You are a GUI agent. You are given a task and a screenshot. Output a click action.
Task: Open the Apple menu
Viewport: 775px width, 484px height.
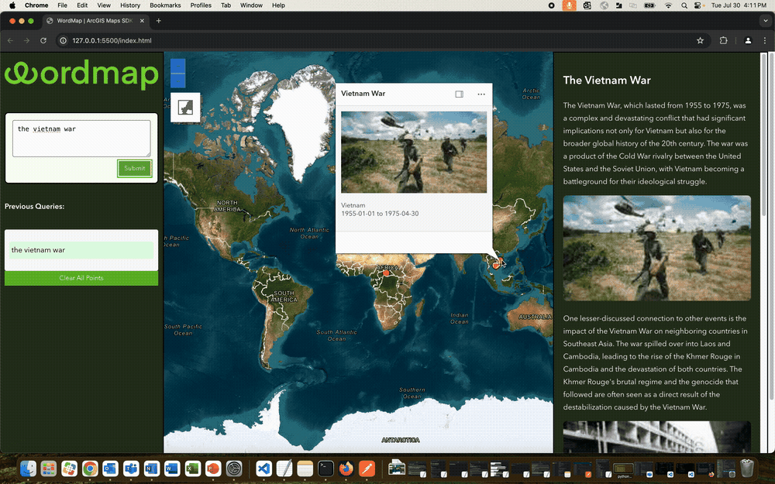tap(12, 5)
